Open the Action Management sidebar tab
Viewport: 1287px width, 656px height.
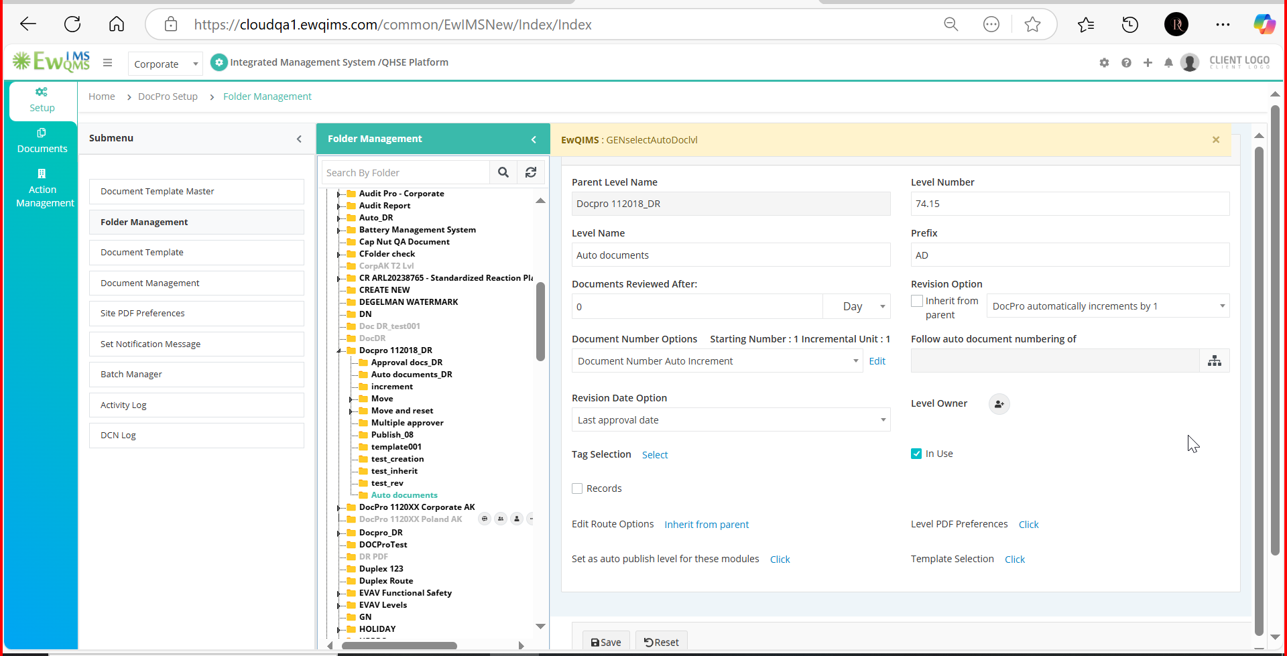(44, 188)
